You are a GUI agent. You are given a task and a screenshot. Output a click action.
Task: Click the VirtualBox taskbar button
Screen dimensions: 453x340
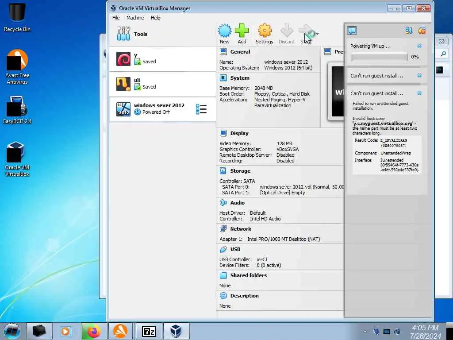click(176, 331)
